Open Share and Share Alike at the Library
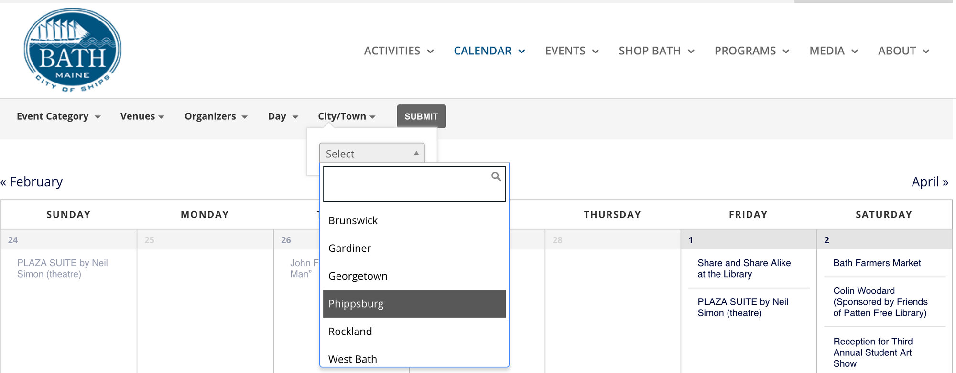This screenshot has height=373, width=956. pos(744,269)
